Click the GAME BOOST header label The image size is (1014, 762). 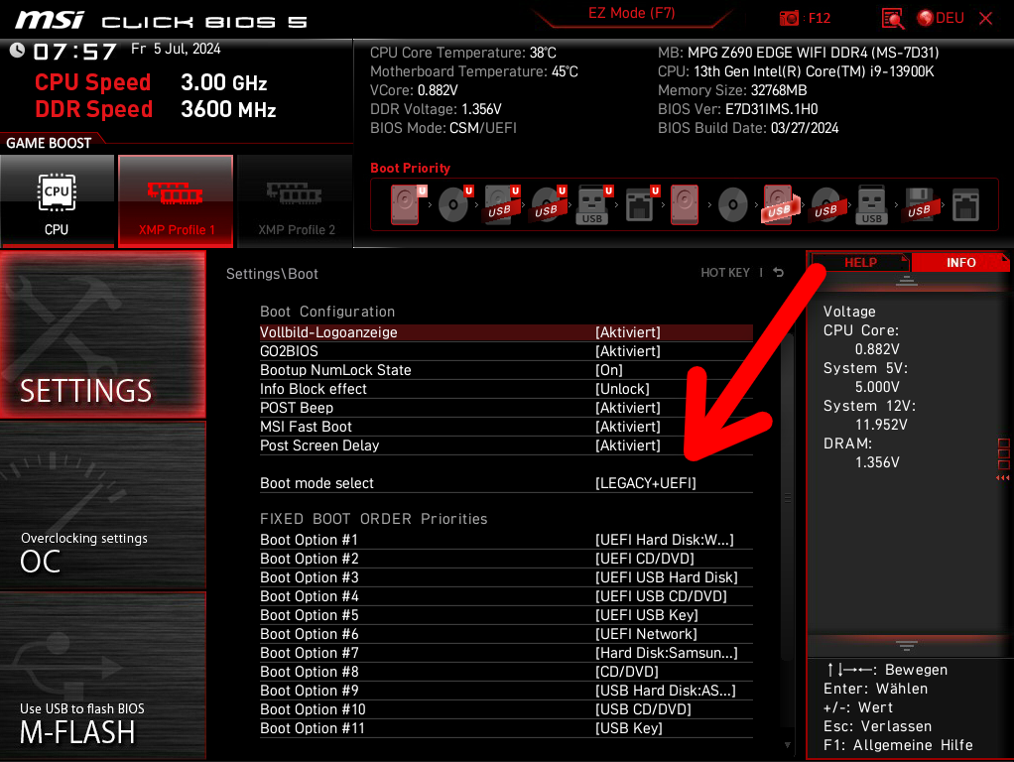pos(50,143)
